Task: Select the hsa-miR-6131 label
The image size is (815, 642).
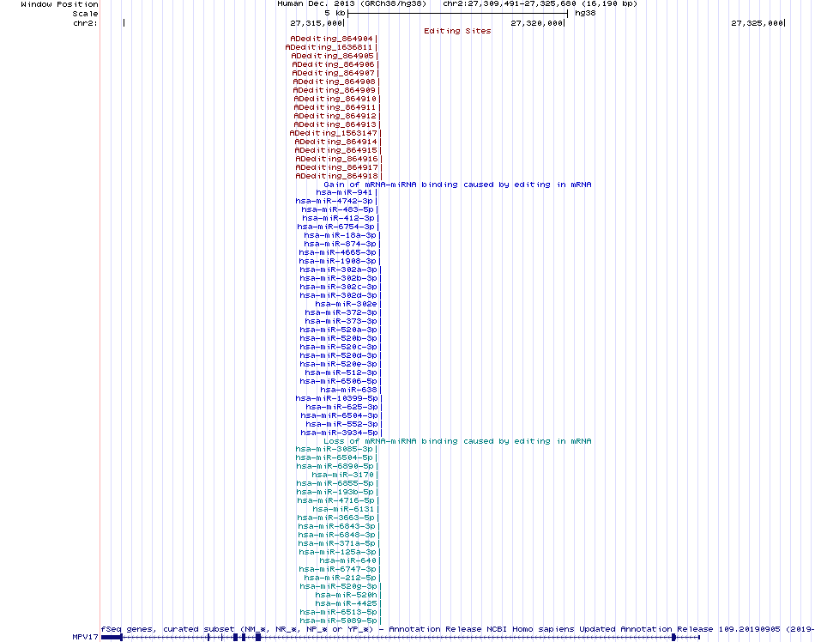Action: pyautogui.click(x=343, y=509)
